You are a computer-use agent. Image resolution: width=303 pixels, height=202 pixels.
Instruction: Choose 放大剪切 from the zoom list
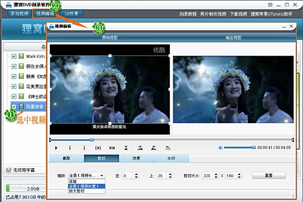pyautogui.click(x=86, y=191)
